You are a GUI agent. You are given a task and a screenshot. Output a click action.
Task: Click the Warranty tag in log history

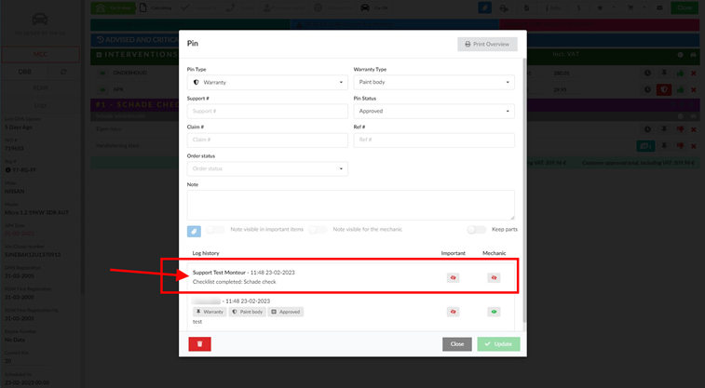(x=210, y=312)
